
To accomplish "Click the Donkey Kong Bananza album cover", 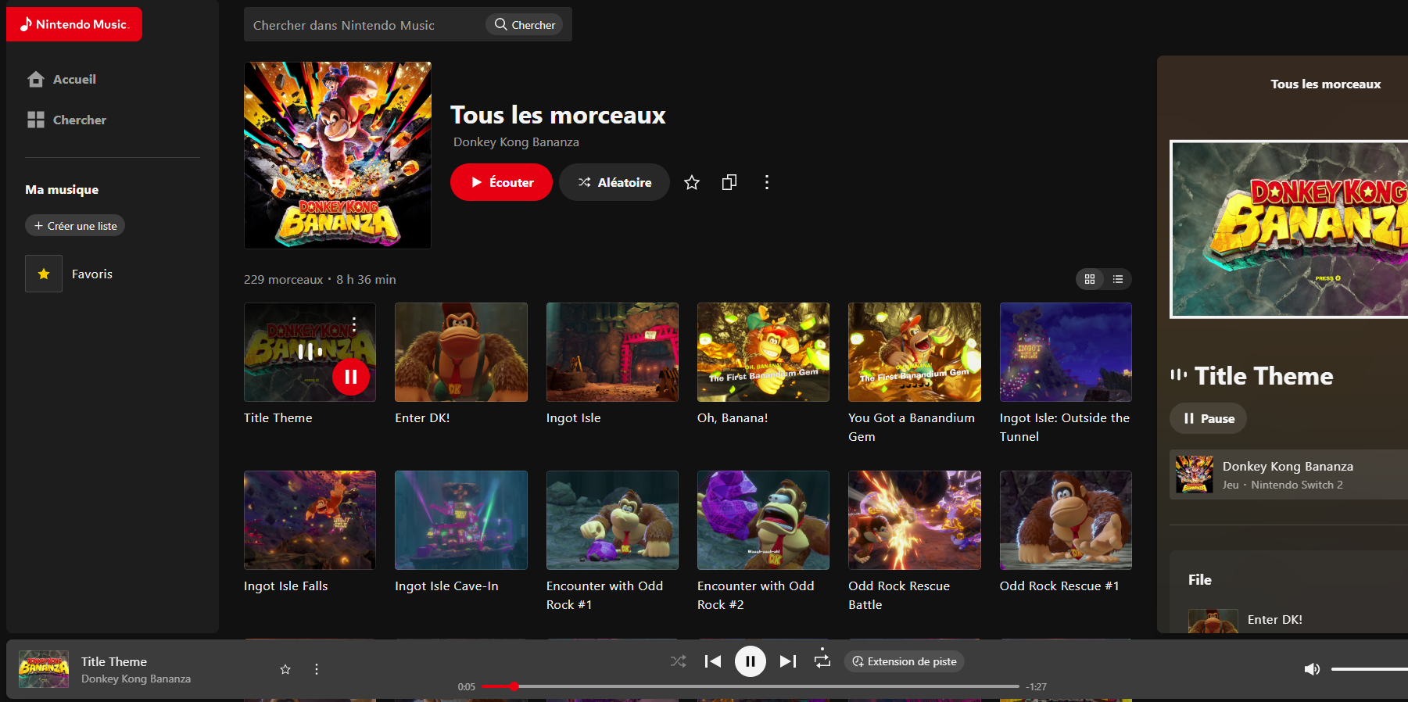I will coord(338,156).
